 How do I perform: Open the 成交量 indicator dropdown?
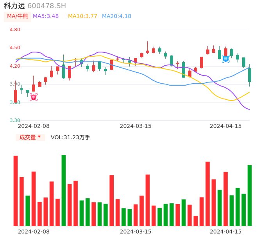pos(30,137)
